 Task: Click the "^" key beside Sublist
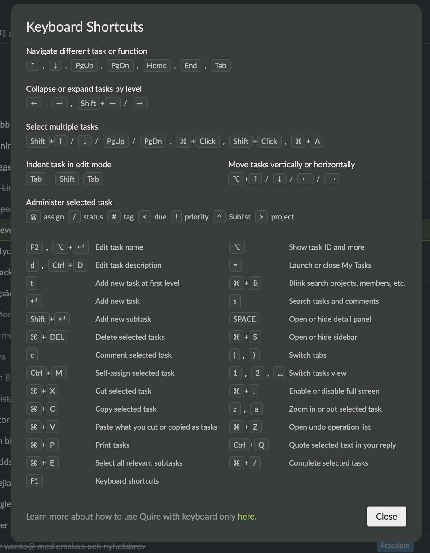point(219,217)
